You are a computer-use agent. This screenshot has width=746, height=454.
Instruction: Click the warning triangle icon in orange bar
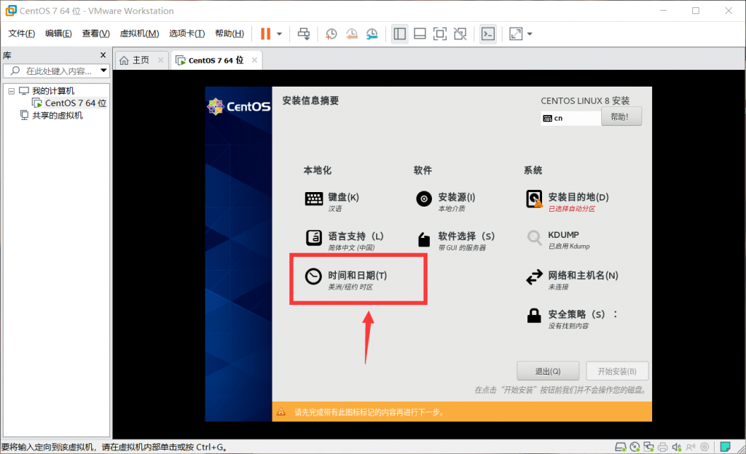click(x=280, y=412)
